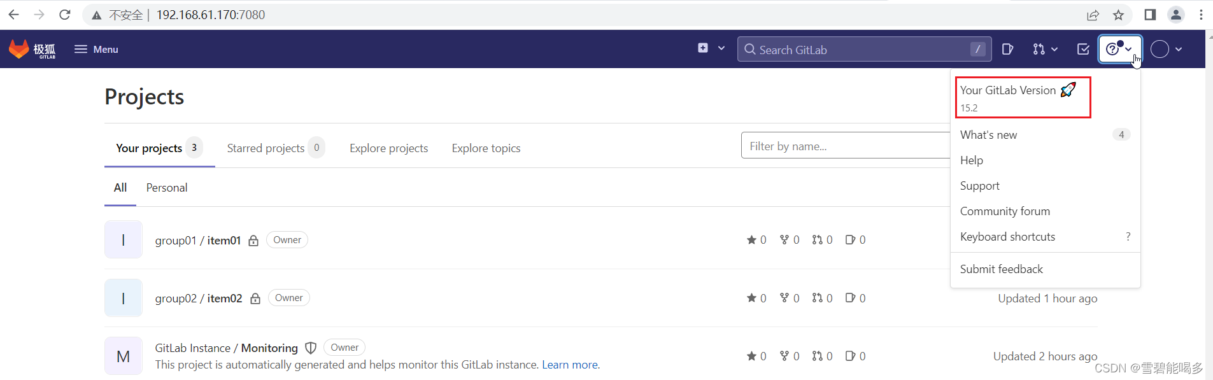
Task: Bookmark the page with star icon
Action: click(1118, 15)
